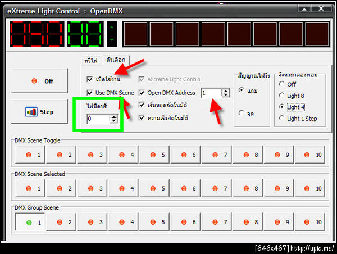This screenshot has width=337, height=254.
Task: Choose DMX Scene Selected button 10
Action: (310, 188)
